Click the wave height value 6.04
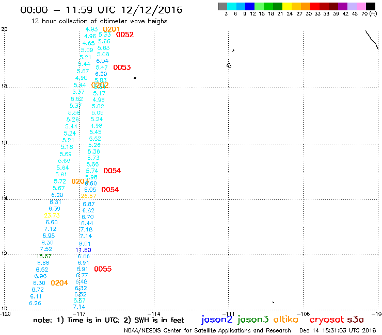Viewport: 382px width, 335px height. point(102,61)
